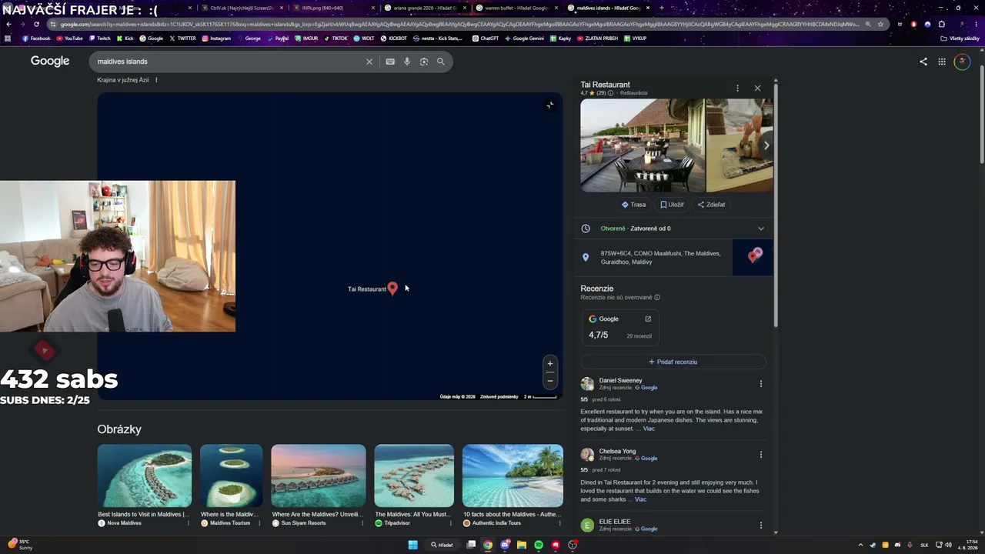Open the Google 4,7/5 reviews card
Screen dimensions: 985x554
[620, 327]
